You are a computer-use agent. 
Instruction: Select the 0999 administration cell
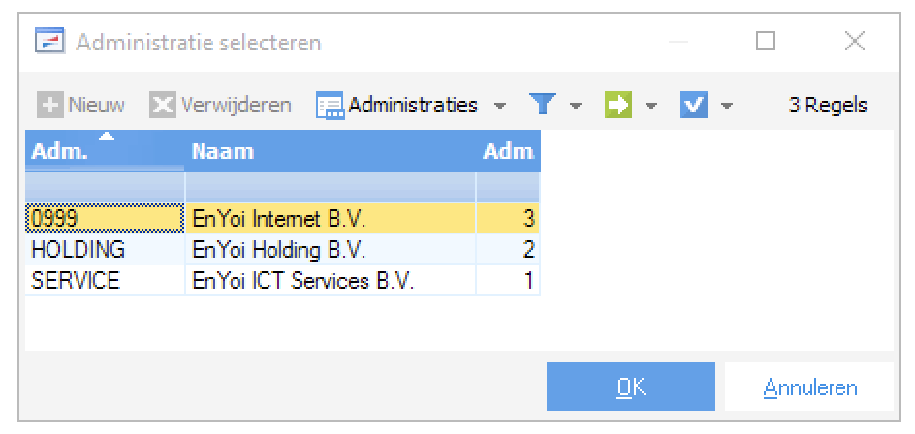pos(104,218)
